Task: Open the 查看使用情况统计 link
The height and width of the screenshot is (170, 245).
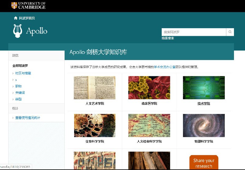Action: (x=28, y=118)
